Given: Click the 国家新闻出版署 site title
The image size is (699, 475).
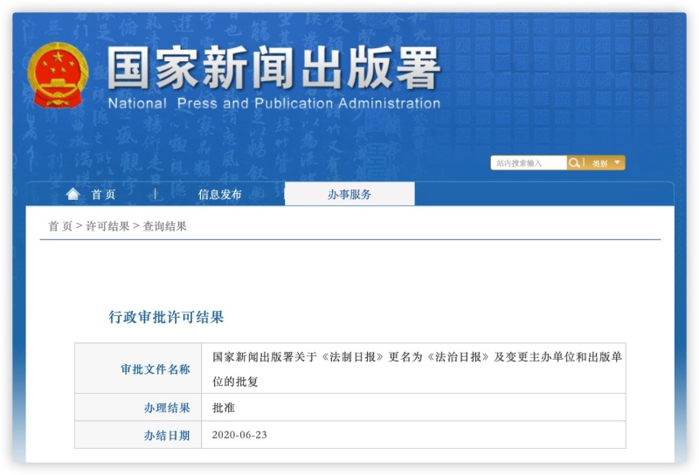Looking at the screenshot, I should tap(273, 68).
